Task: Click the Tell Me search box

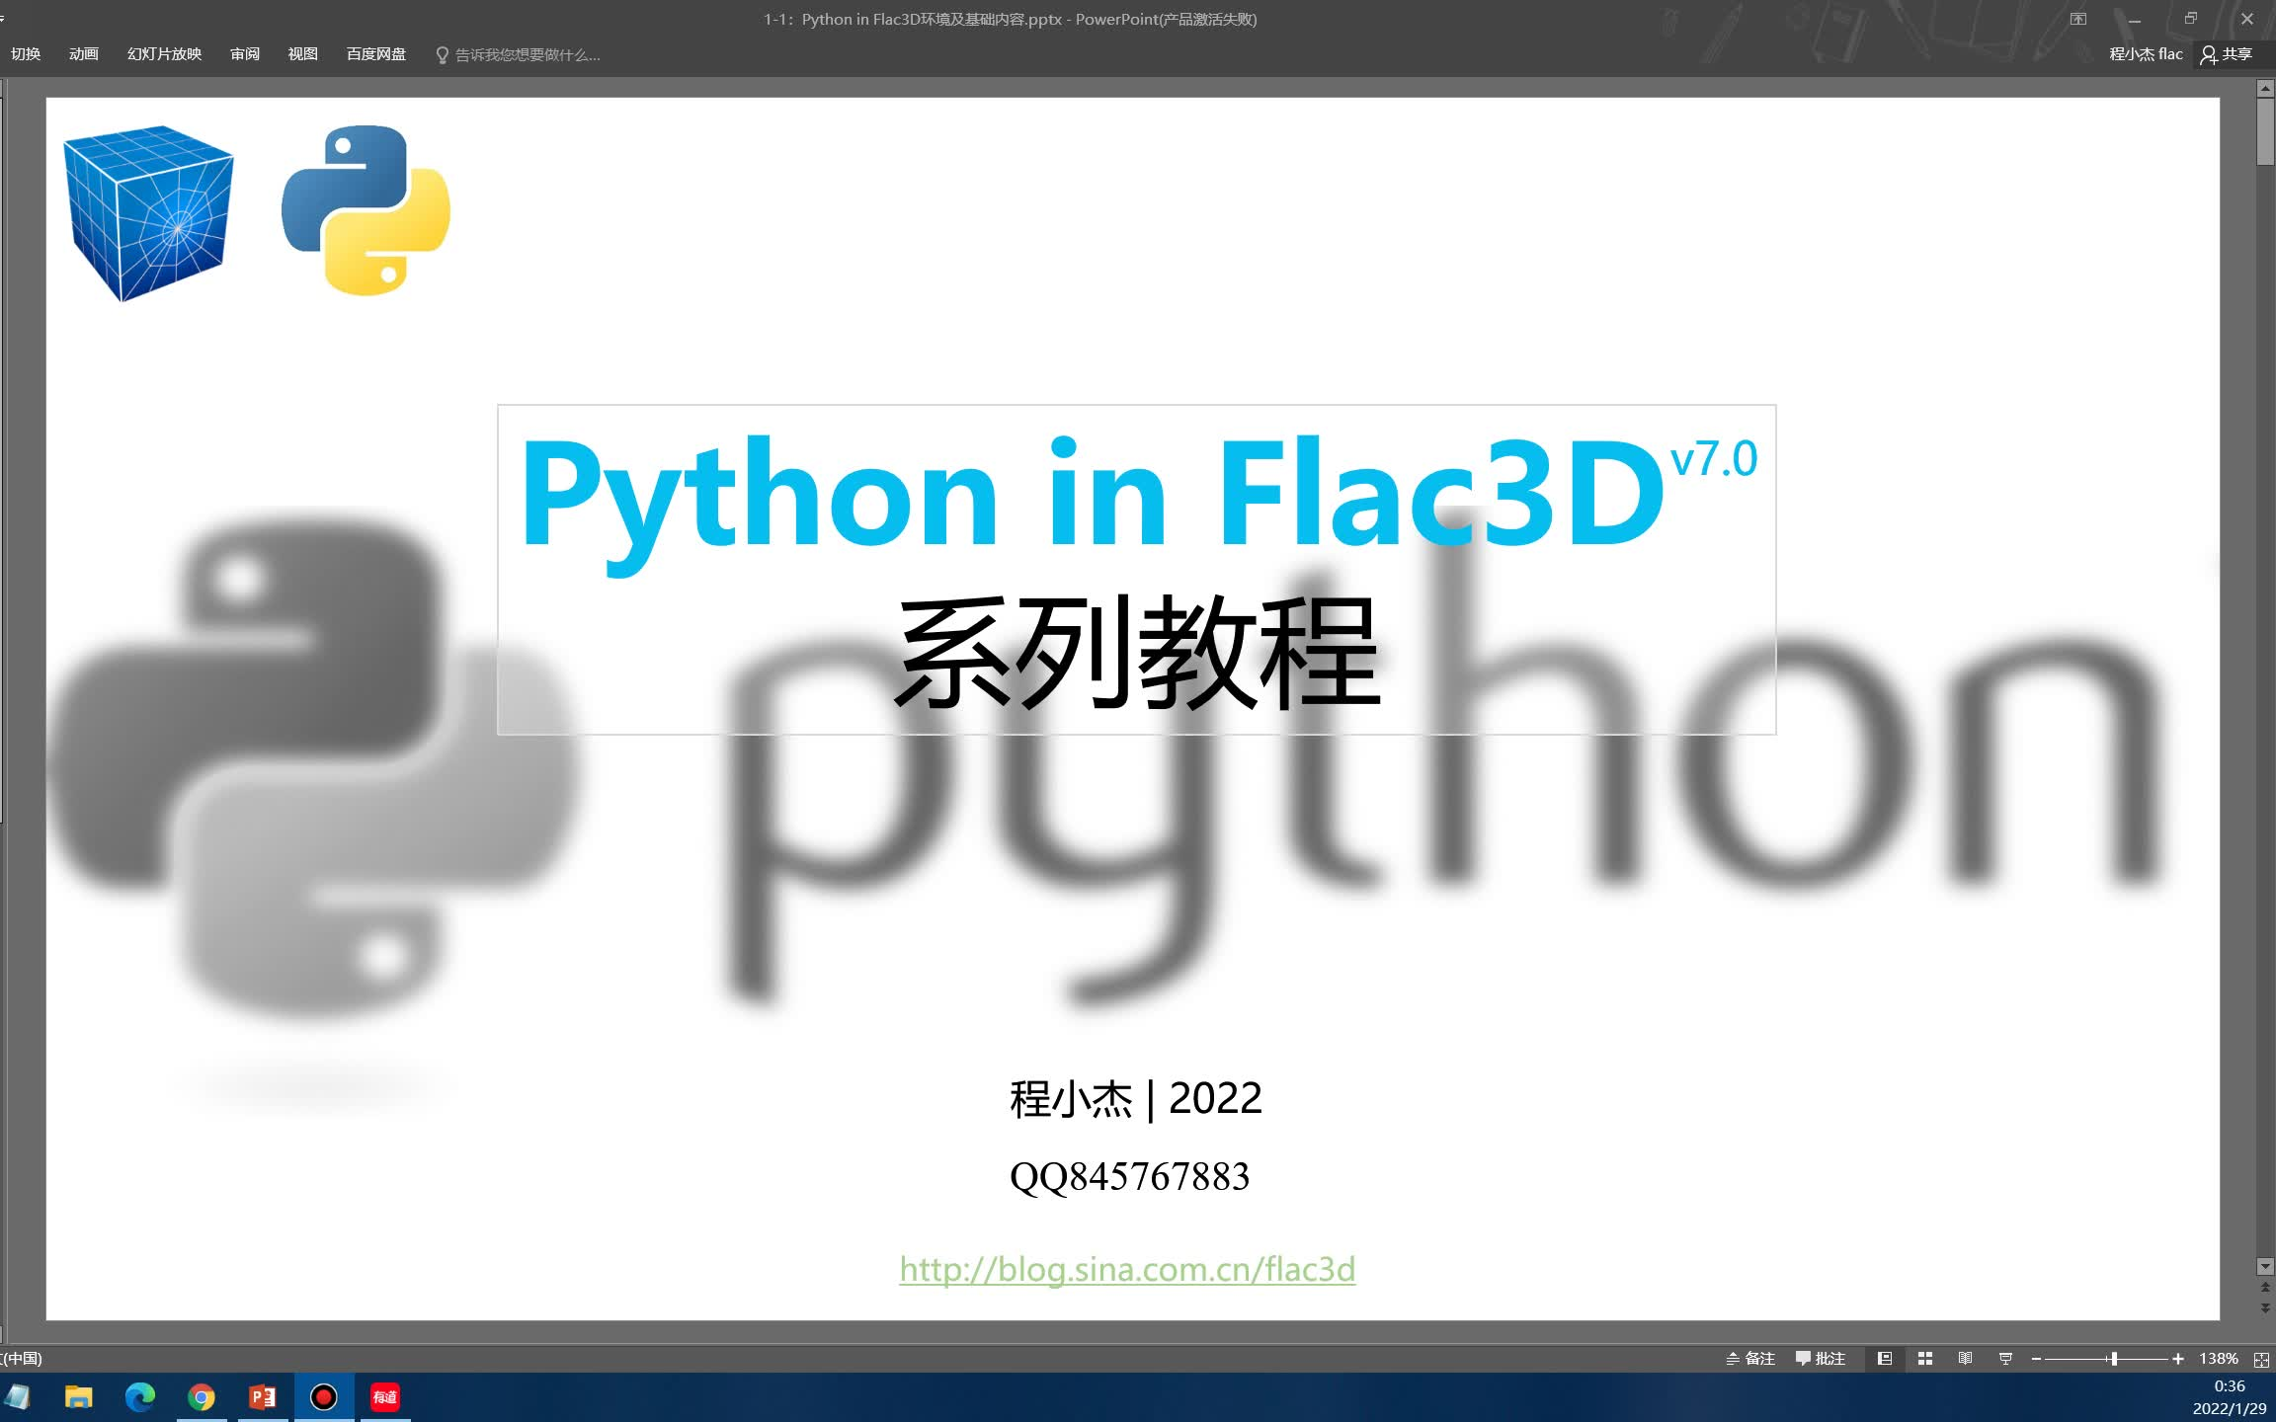Action: pos(527,54)
